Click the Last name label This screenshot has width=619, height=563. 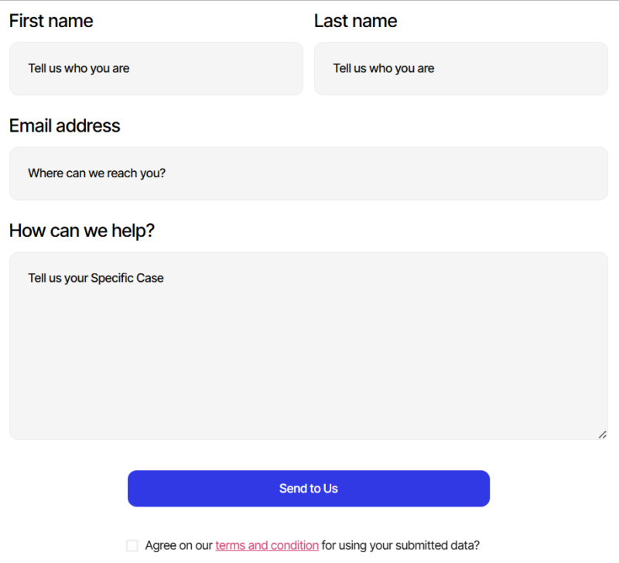tap(355, 22)
